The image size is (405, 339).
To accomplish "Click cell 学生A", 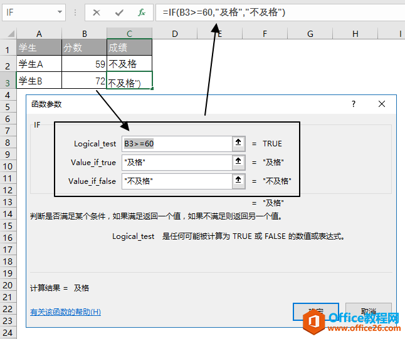I will tap(39, 64).
